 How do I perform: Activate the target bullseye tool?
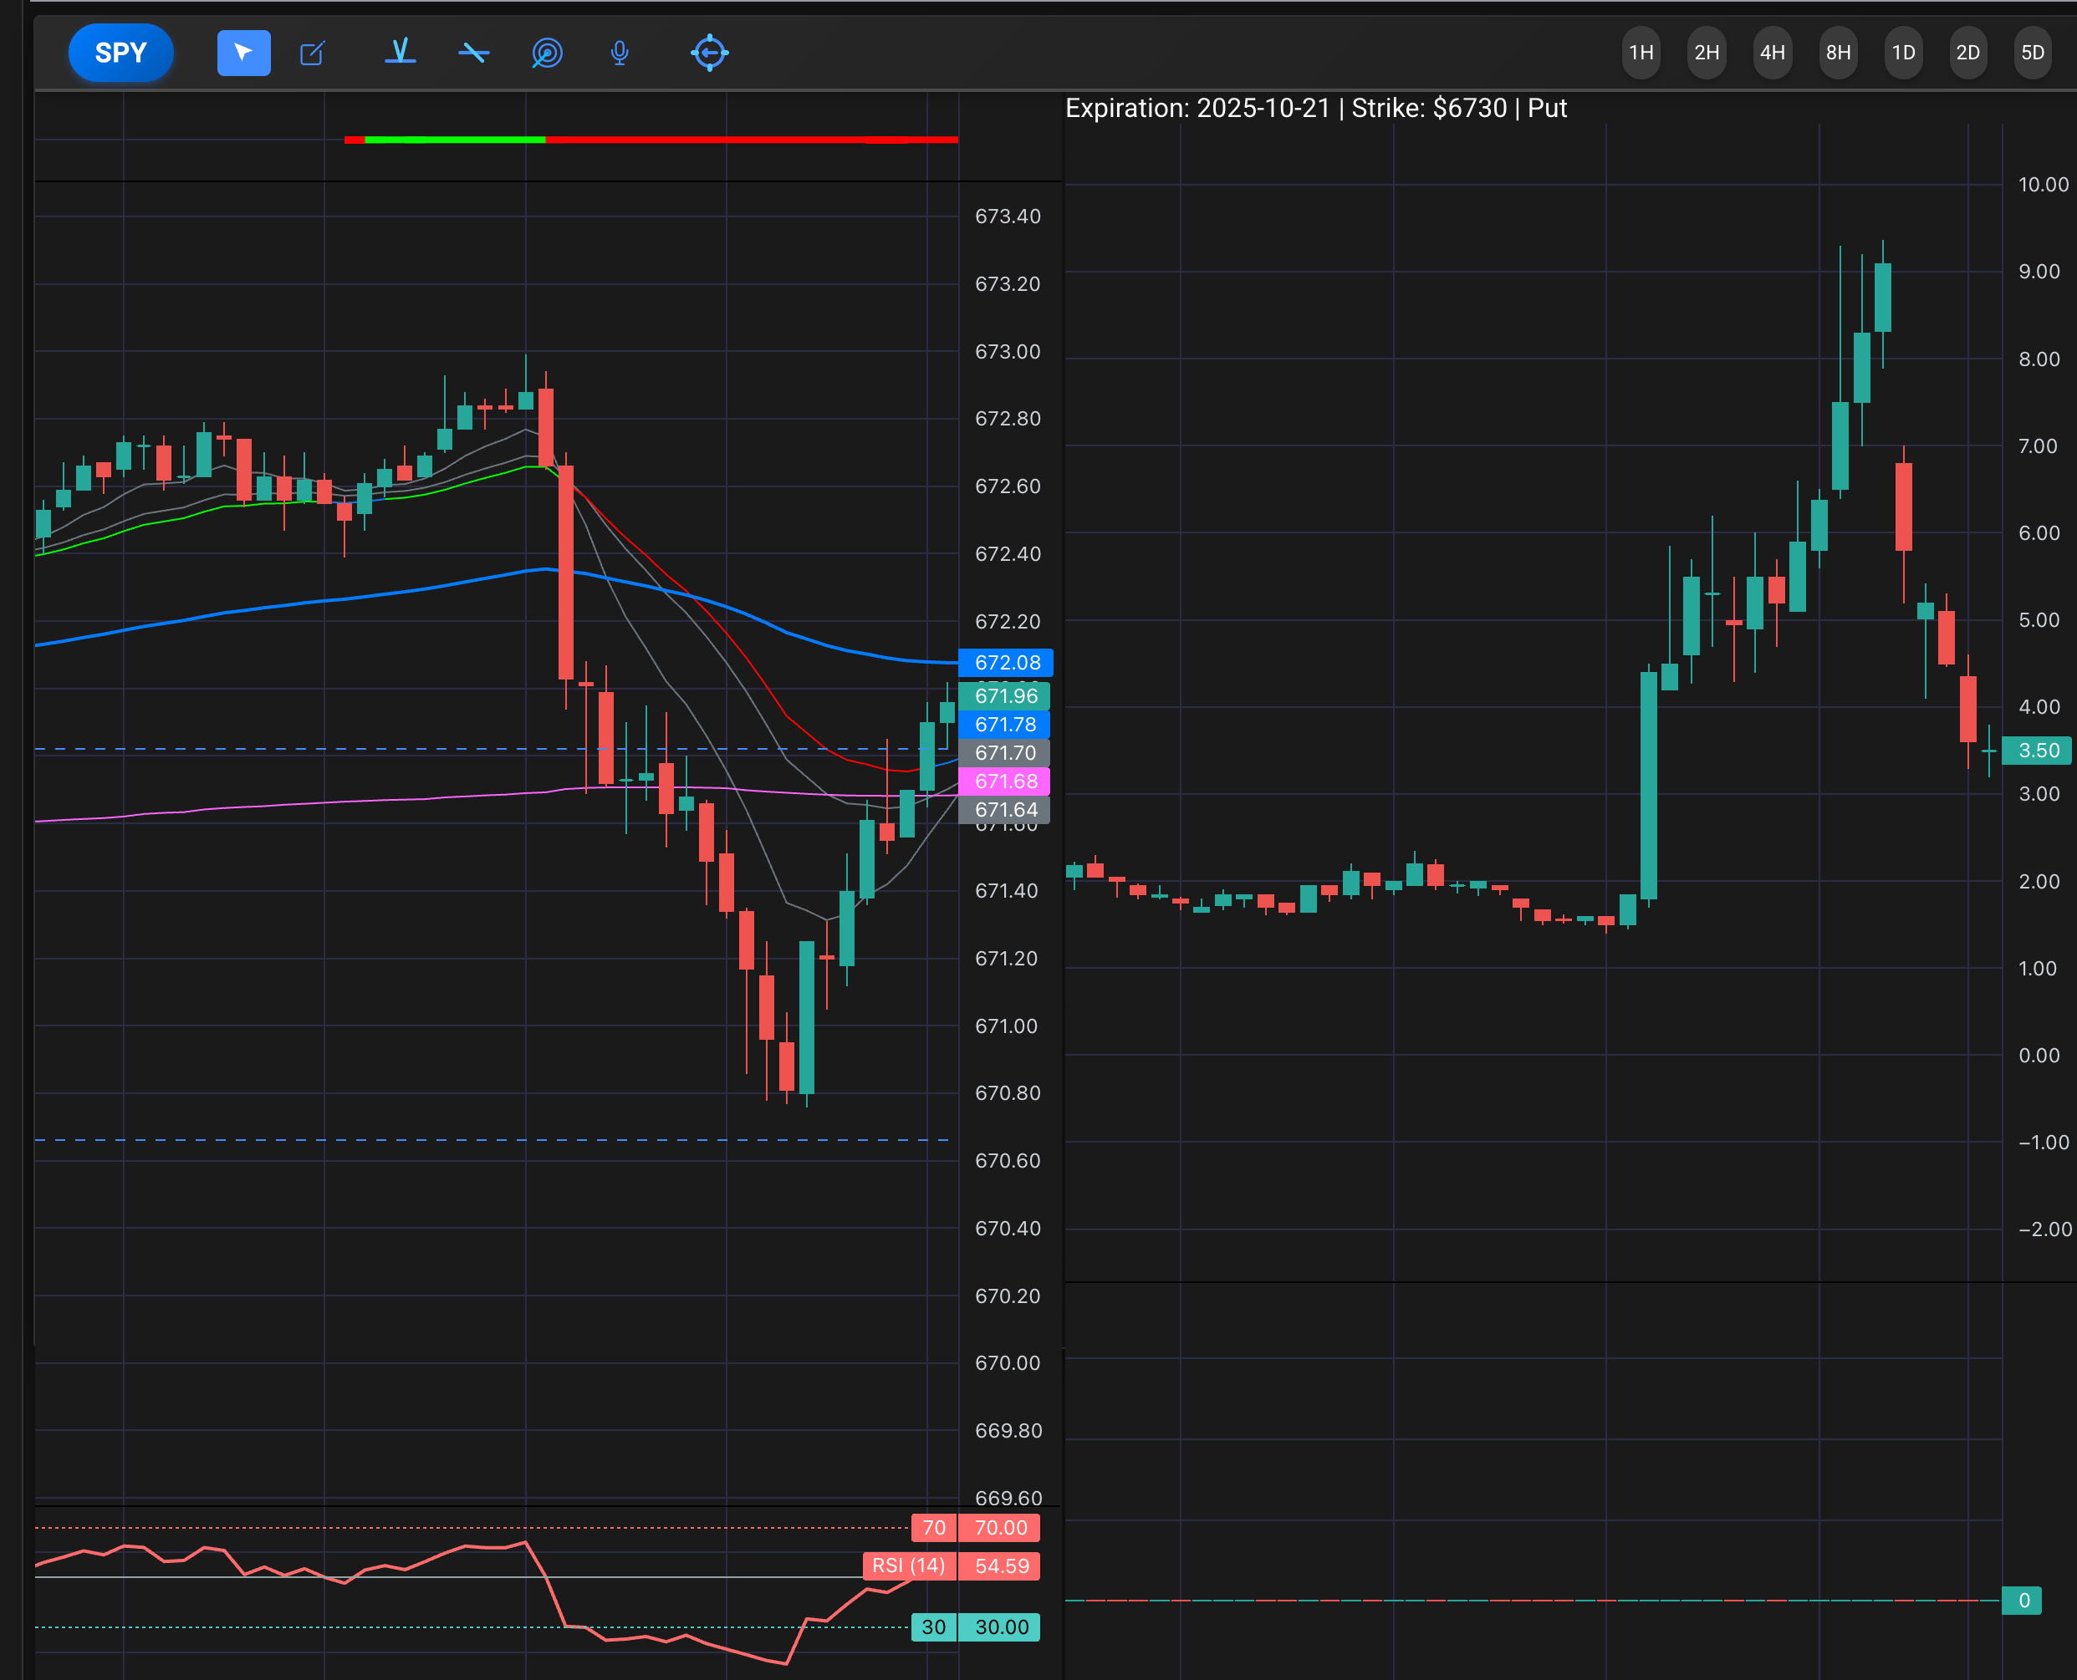547,53
